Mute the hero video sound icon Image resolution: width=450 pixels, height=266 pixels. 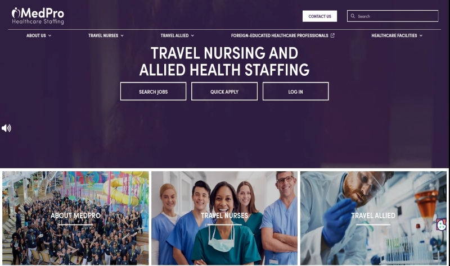(x=6, y=128)
